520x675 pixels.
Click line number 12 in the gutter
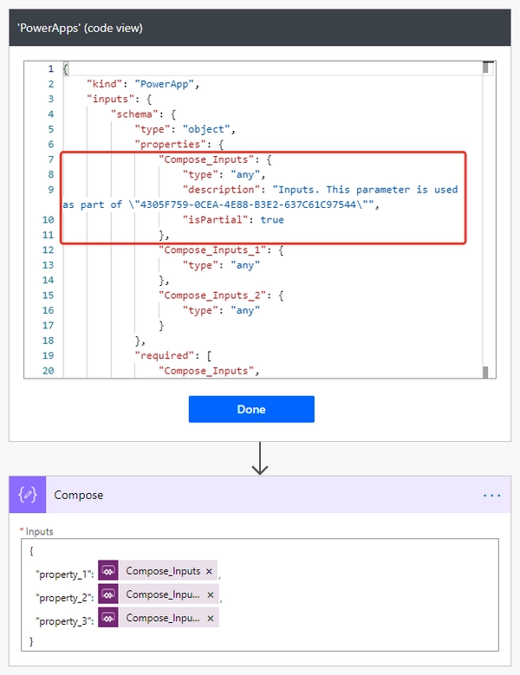(x=48, y=250)
